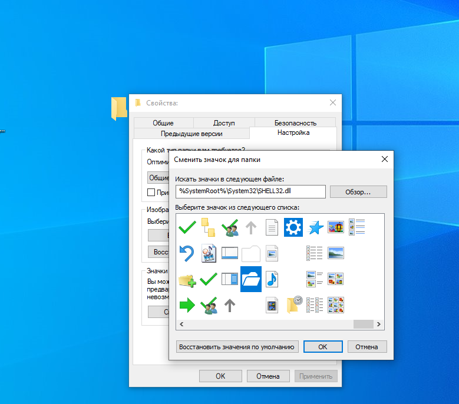Choose the green right arrow icon
Image resolution: width=459 pixels, height=404 pixels.
coord(187,304)
